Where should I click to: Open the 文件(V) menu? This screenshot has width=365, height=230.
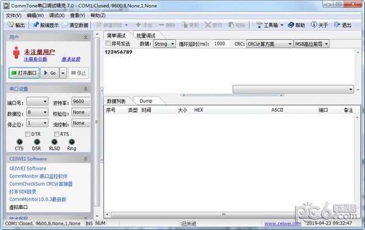[x=13, y=15]
